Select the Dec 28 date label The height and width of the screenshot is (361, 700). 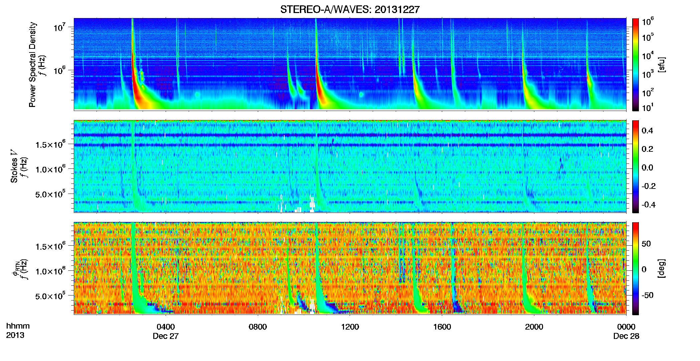tap(626, 336)
